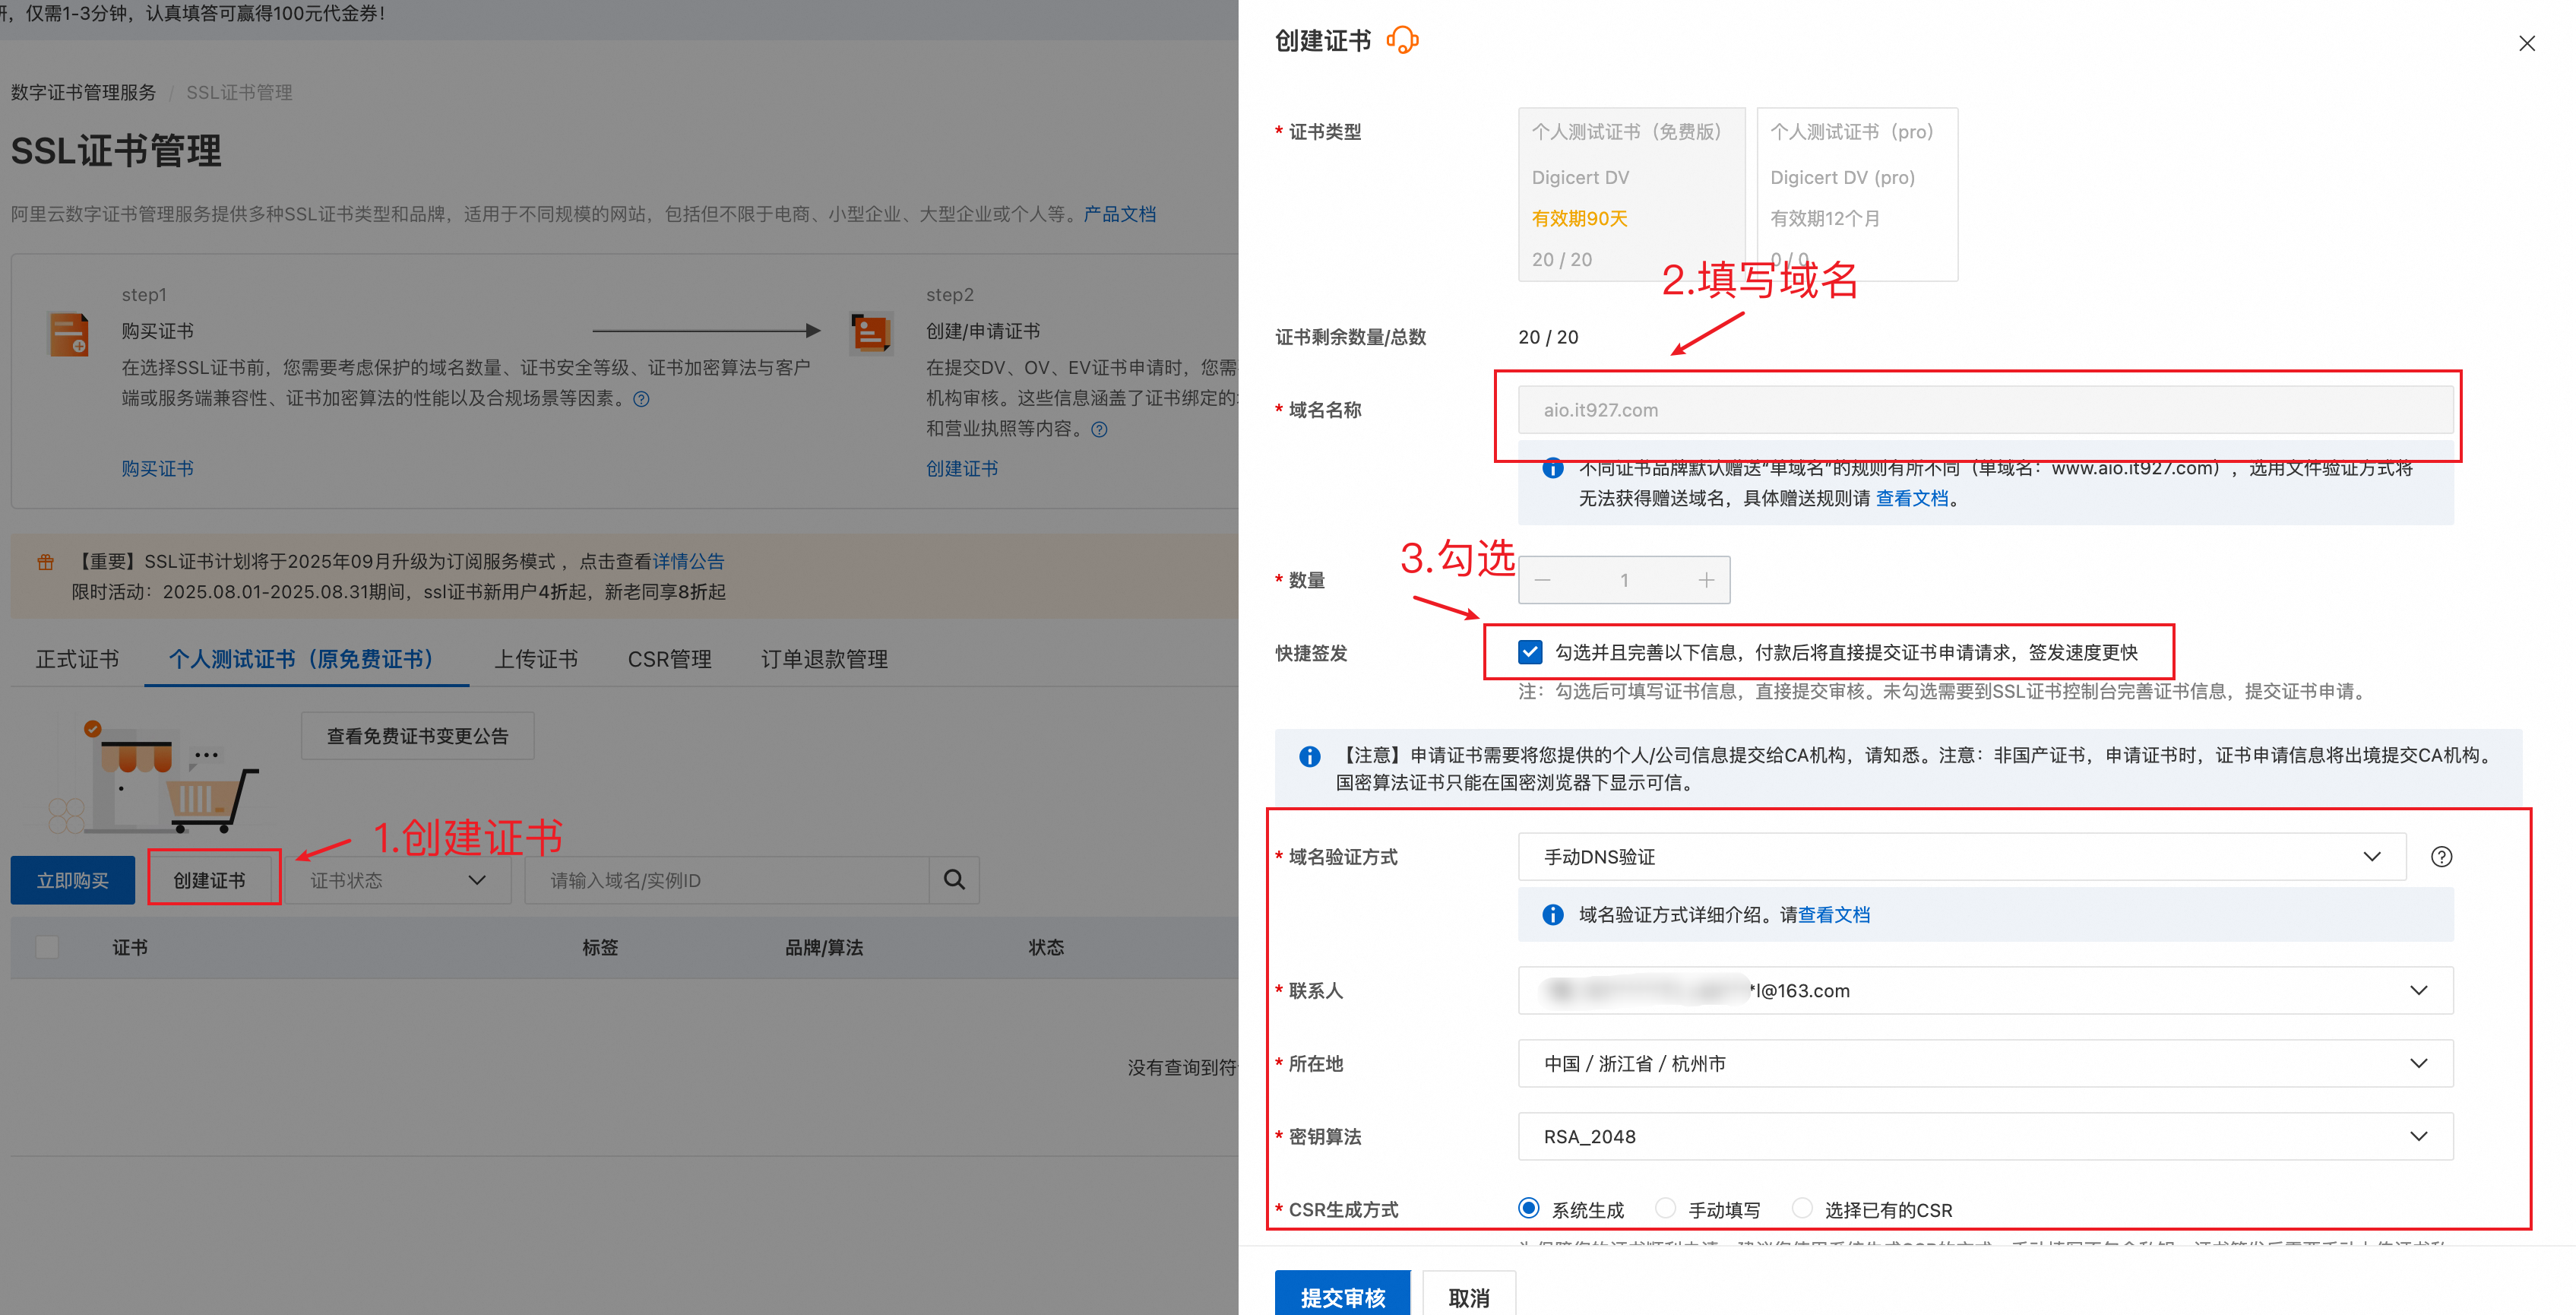Screen dimensions: 2576x1315
Task: Switch to 个人测试证书（原免费证书）tab
Action: (x=305, y=659)
